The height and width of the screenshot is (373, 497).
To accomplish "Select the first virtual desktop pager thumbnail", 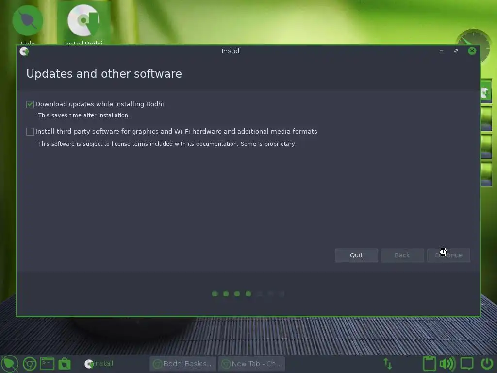I will (486, 92).
